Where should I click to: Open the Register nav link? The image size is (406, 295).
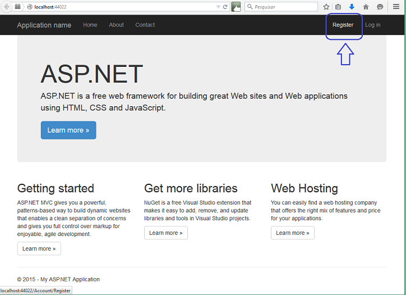point(343,25)
